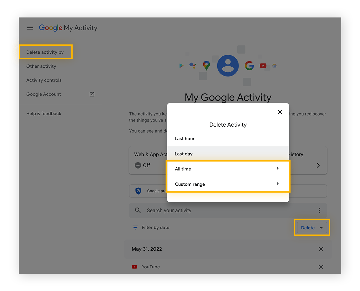The image size is (360, 291).
Task: Expand the All time option arrow
Action: [x=278, y=168]
